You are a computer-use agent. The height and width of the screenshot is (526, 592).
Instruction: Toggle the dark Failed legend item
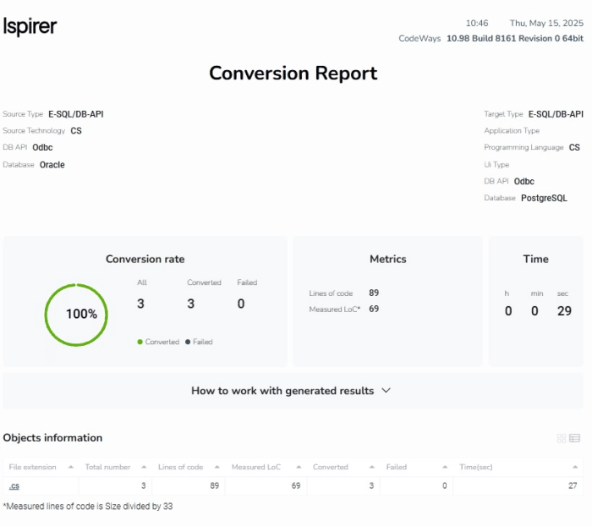pos(199,342)
